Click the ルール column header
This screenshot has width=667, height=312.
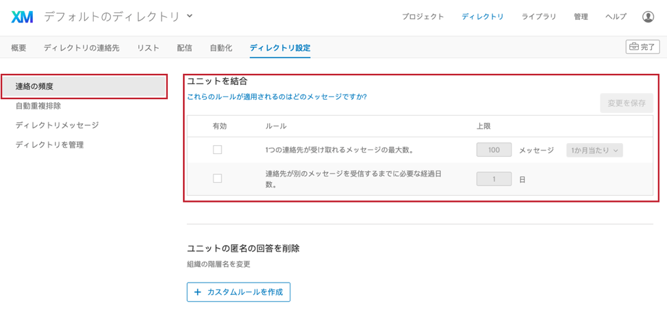(x=276, y=127)
